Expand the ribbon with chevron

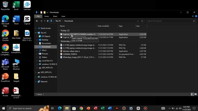(193, 16)
